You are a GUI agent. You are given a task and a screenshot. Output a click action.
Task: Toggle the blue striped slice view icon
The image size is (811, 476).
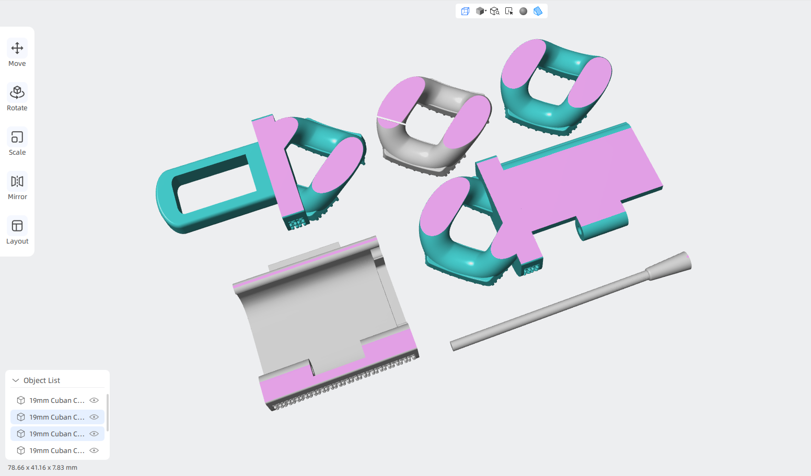[538, 11]
